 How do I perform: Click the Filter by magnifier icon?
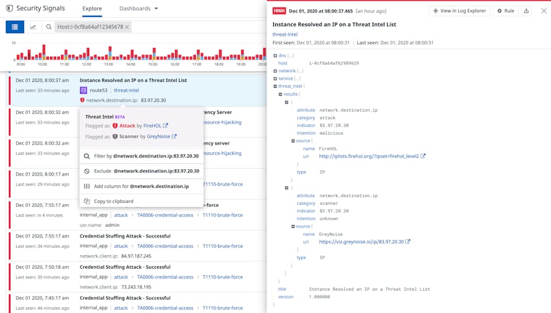click(x=87, y=156)
